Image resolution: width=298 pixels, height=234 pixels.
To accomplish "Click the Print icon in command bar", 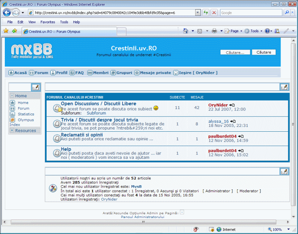I will [x=215, y=31].
